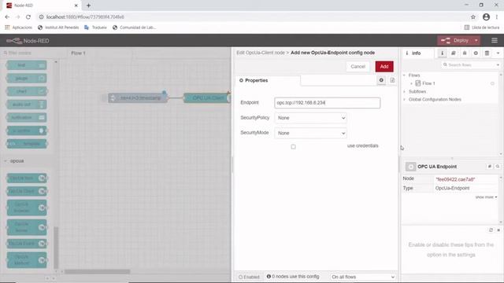The image size is (504, 283).
Task: Open the On all flows scope dropdown
Action: tap(363, 277)
